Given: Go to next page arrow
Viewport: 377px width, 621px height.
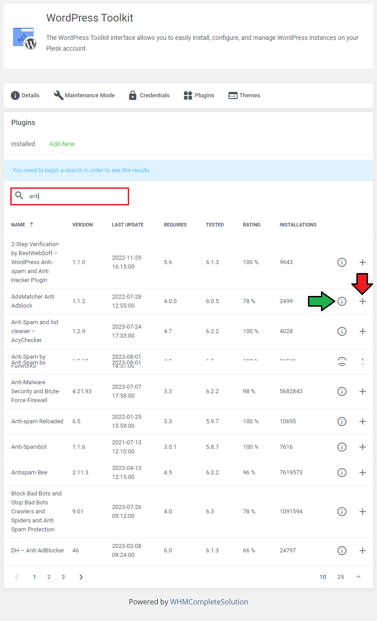Looking at the screenshot, I should pos(81,577).
